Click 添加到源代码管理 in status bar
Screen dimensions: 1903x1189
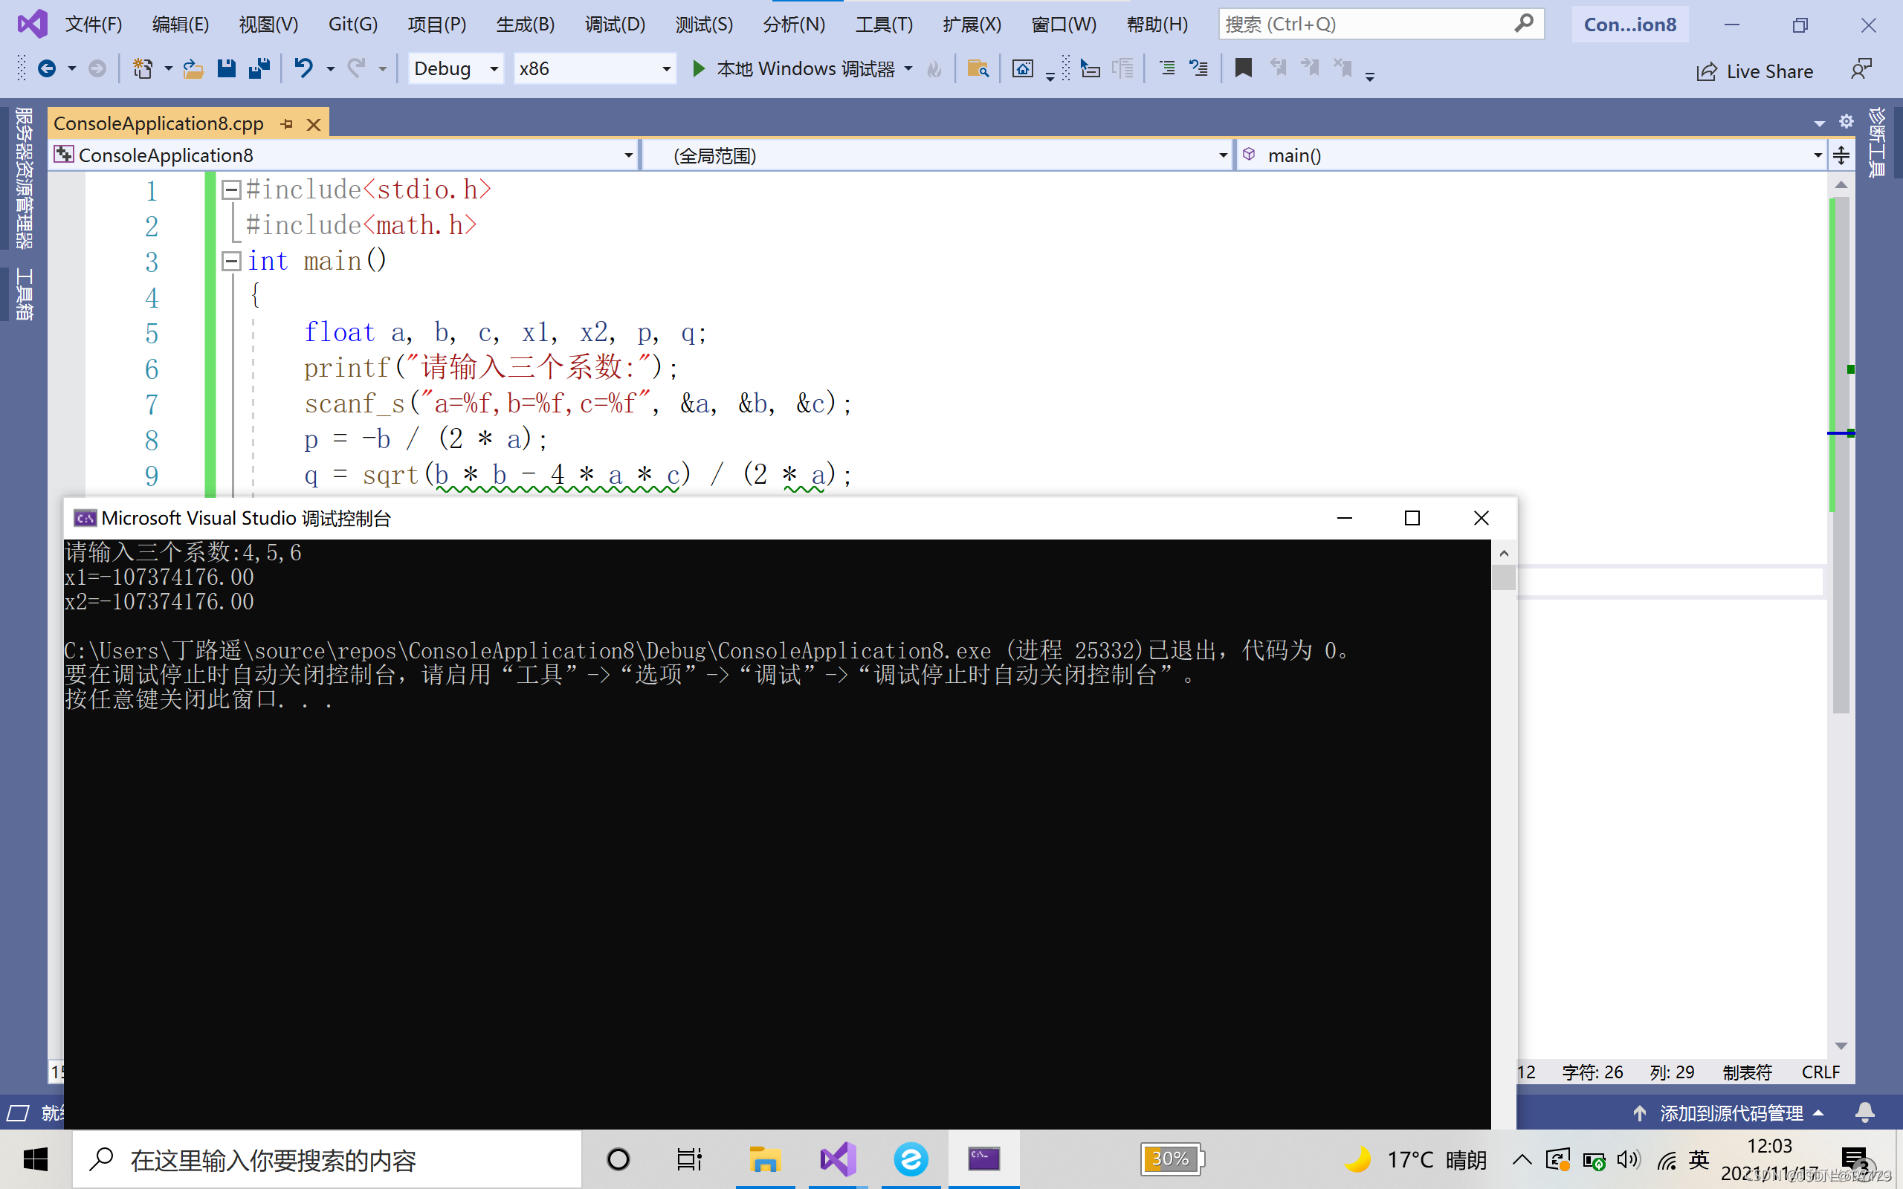coord(1730,1113)
